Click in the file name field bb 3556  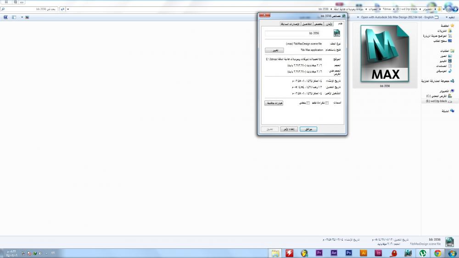tap(292, 33)
